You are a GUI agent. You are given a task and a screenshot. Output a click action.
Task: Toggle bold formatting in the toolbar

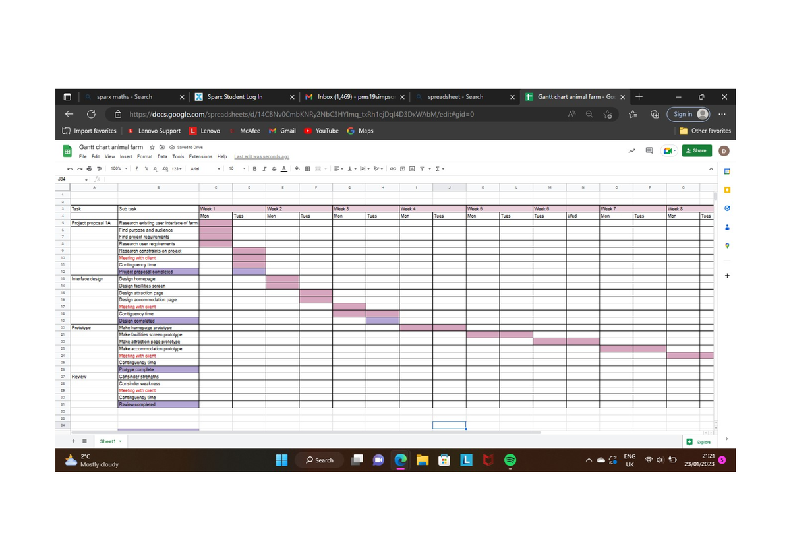click(x=255, y=168)
